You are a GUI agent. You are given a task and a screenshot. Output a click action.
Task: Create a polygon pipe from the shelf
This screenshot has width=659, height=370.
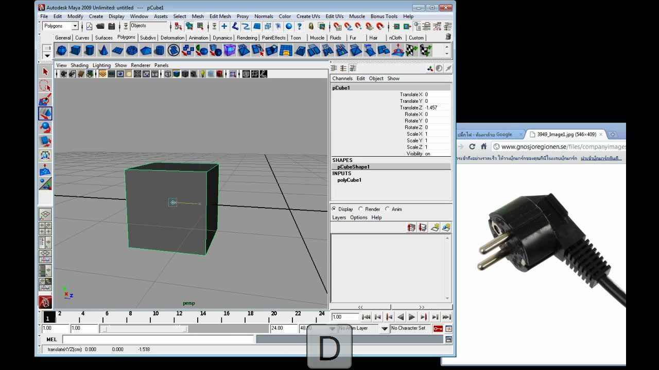click(x=160, y=50)
